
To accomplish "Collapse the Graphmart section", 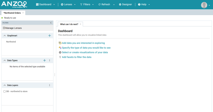I will (x=5, y=36).
